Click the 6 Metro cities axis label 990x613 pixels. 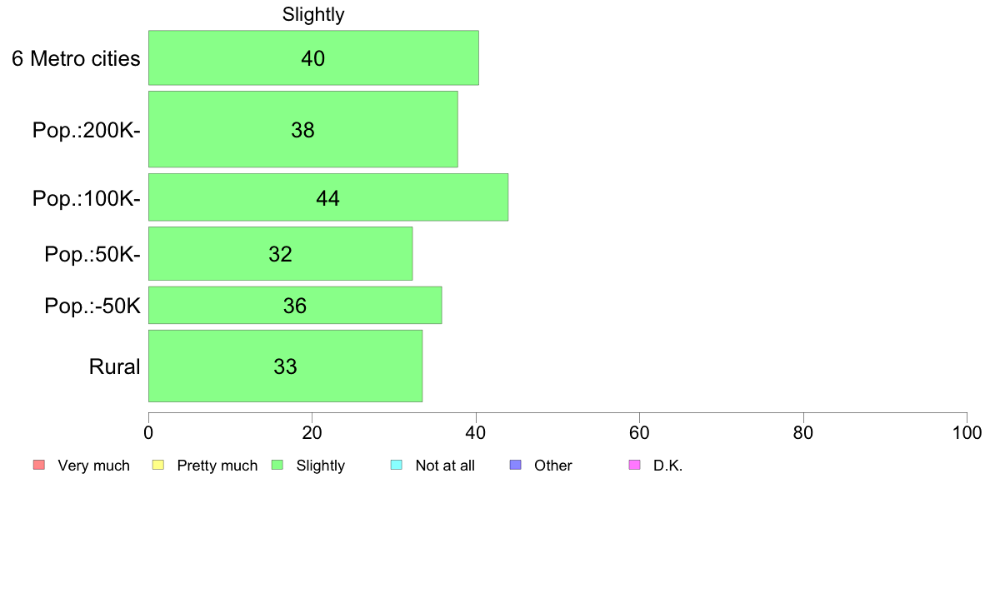(76, 58)
